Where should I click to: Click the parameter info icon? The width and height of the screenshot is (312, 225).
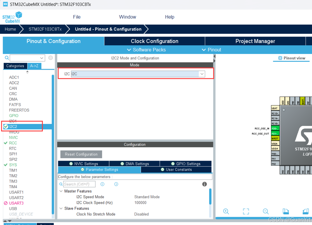point(204,184)
